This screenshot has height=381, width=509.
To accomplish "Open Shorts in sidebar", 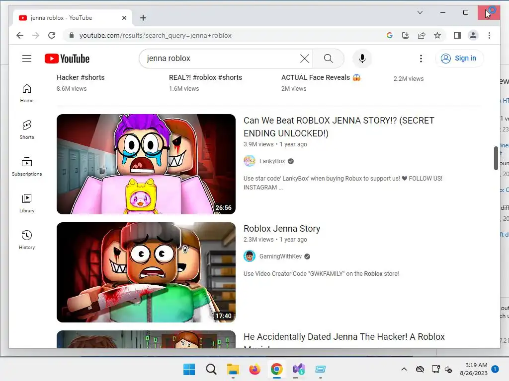I will tap(27, 130).
